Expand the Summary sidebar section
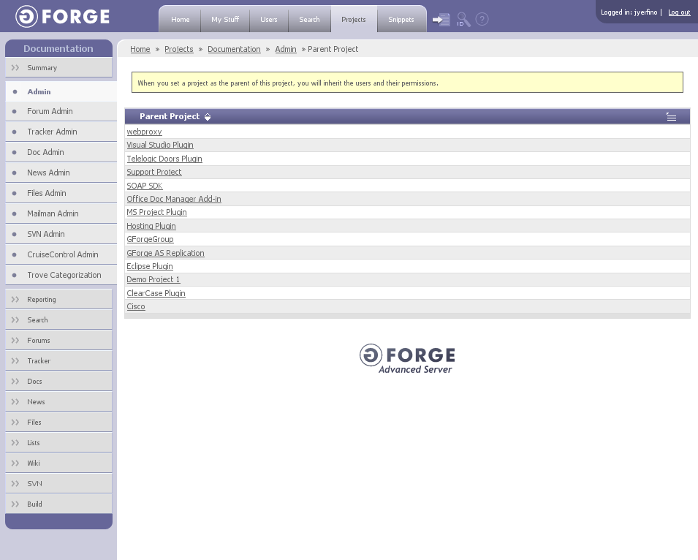This screenshot has height=560, width=698. 58,68
